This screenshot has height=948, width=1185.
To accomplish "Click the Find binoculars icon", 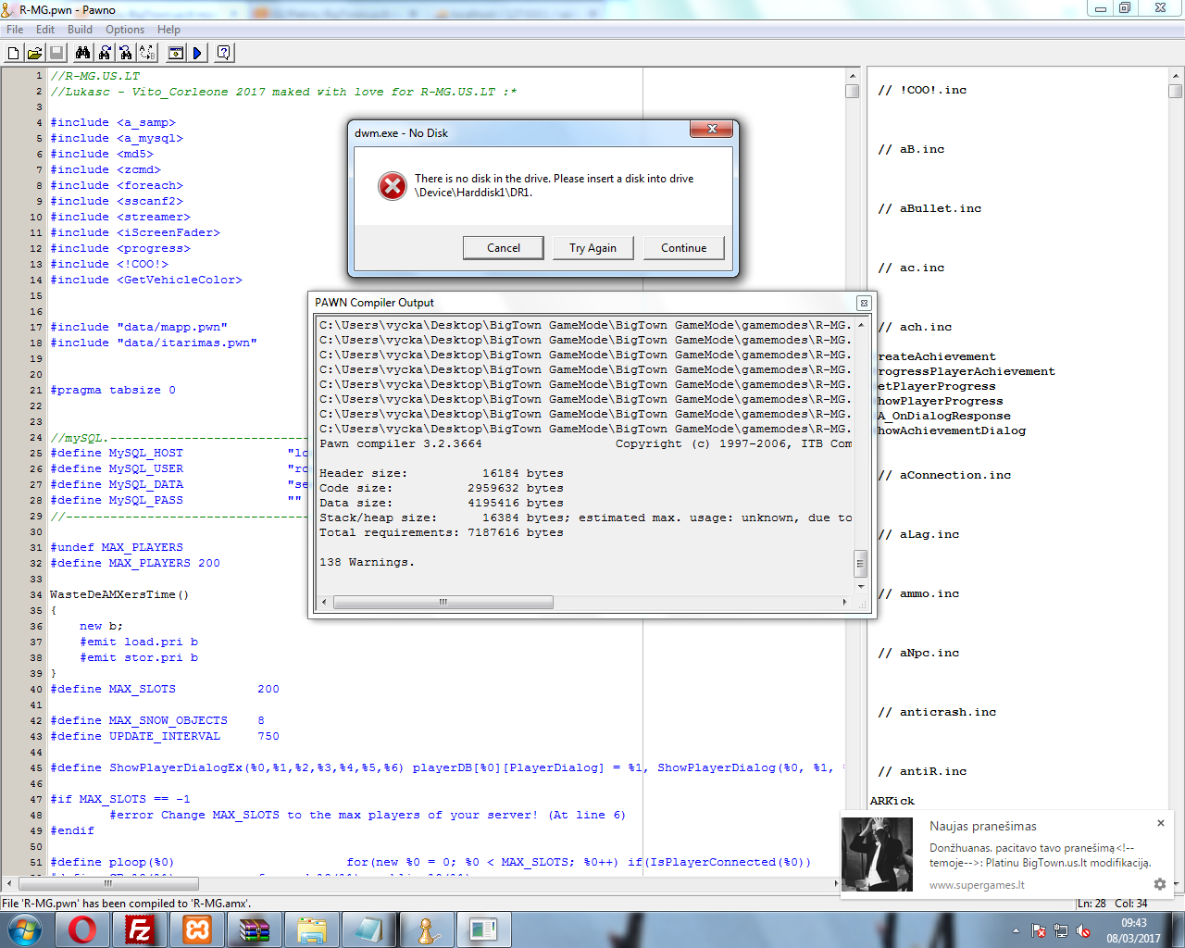I will pyautogui.click(x=82, y=54).
